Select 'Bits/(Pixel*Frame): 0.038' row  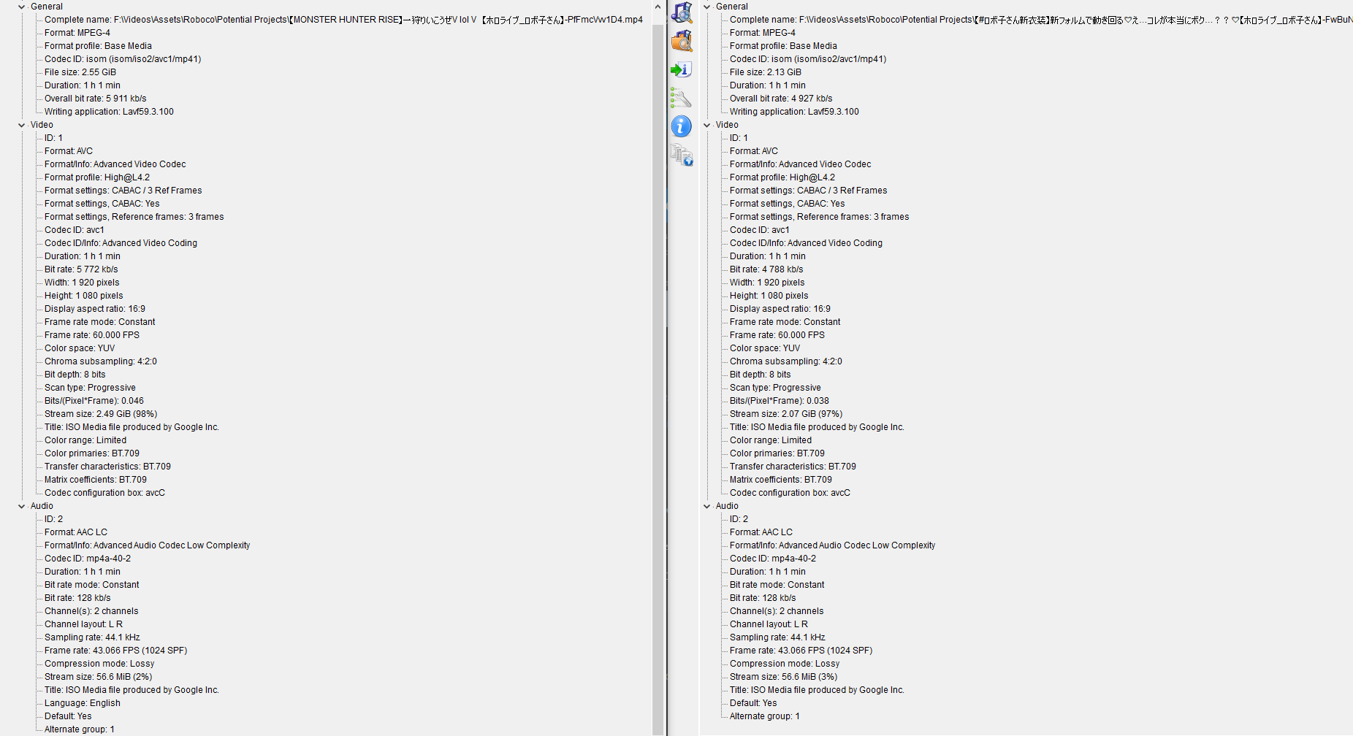tap(780, 401)
